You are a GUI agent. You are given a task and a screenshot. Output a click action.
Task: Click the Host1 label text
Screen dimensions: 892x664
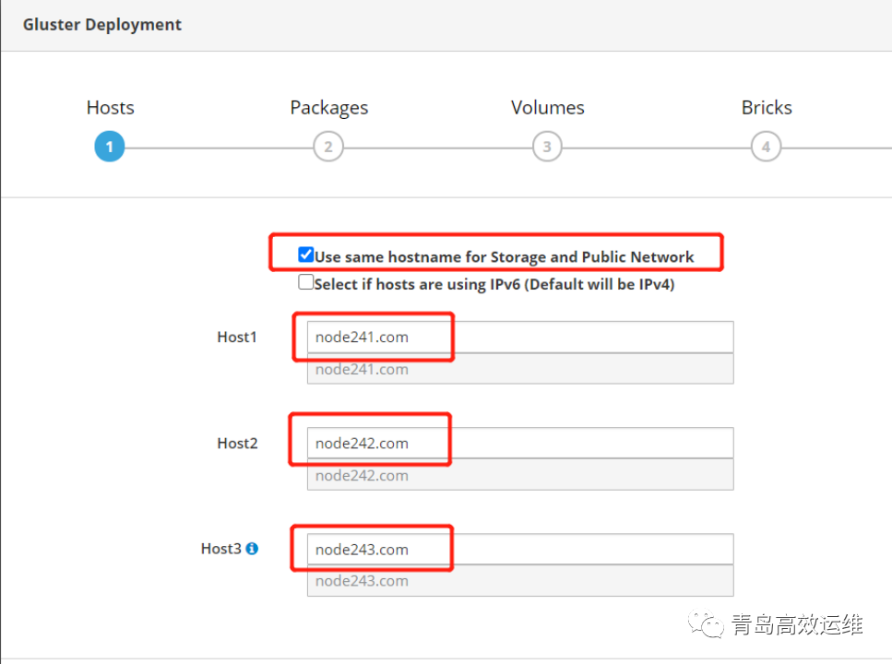(x=237, y=338)
